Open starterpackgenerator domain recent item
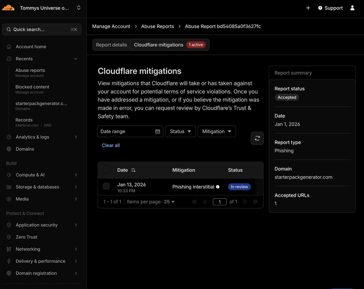Viewport: 364px width, 289px height. pyautogui.click(x=42, y=106)
